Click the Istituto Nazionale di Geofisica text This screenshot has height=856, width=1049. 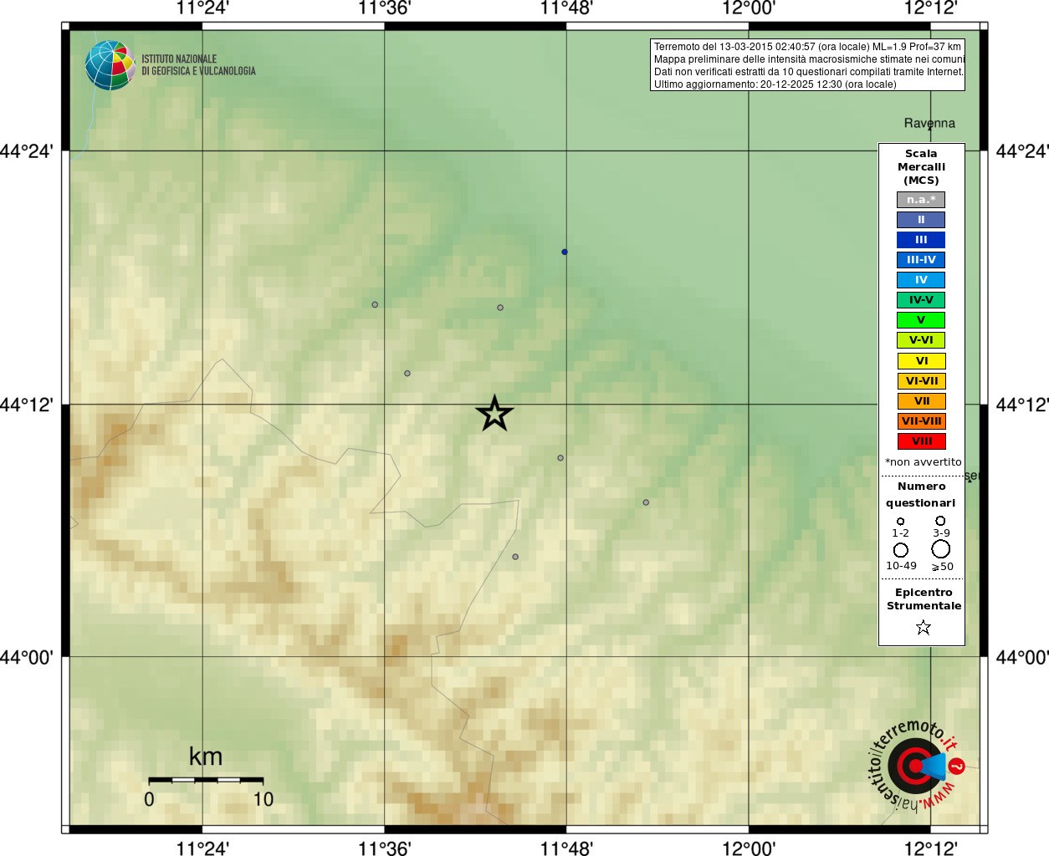tap(198, 65)
